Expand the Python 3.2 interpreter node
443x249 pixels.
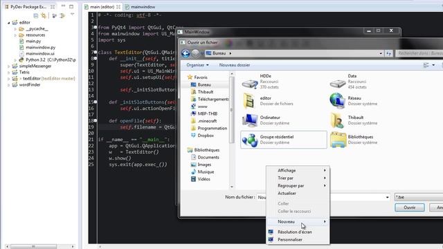point(15,60)
